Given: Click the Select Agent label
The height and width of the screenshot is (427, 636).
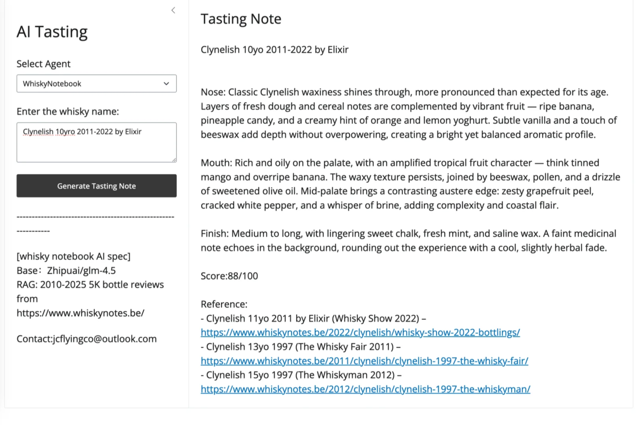Looking at the screenshot, I should 44,64.
